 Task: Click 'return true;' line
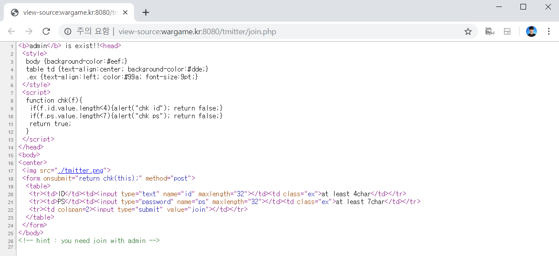(50, 123)
